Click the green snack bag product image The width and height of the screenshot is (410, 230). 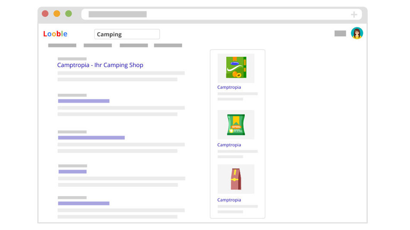[x=236, y=125]
